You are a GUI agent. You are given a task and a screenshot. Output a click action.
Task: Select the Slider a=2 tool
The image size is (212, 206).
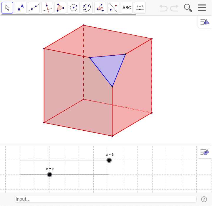point(140,8)
